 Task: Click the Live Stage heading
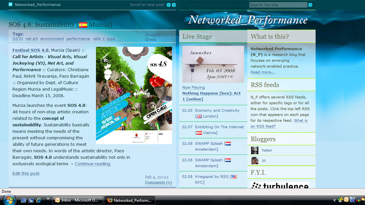click(x=197, y=36)
